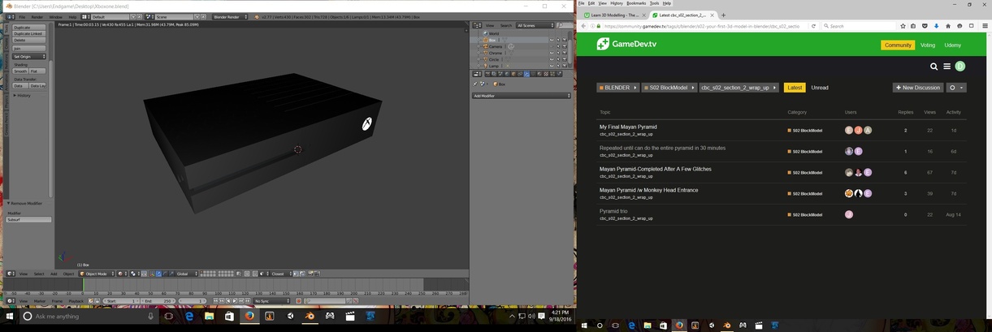
Task: Click the Firefox home icon
Action: [x=947, y=26]
